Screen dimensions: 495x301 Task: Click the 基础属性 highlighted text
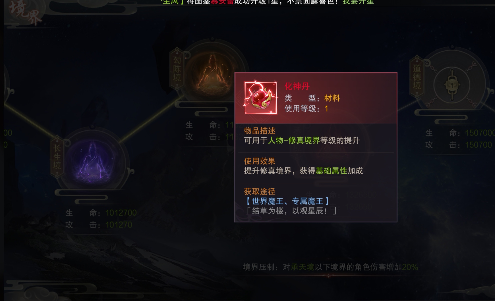331,171
